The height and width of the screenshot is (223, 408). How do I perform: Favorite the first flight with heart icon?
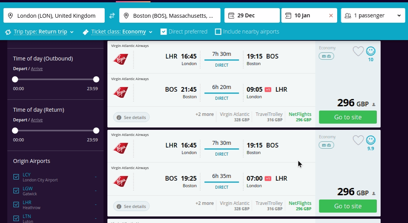(x=358, y=51)
